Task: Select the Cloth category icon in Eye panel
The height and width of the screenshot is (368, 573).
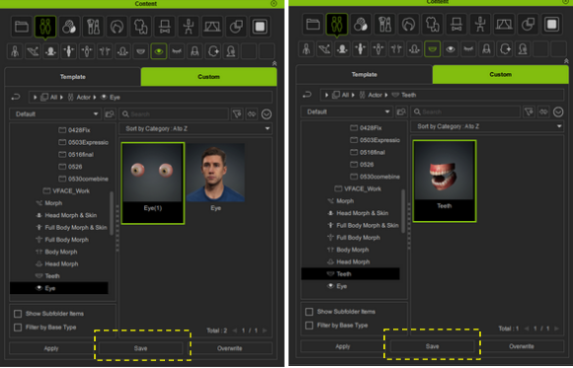Action: (x=140, y=27)
